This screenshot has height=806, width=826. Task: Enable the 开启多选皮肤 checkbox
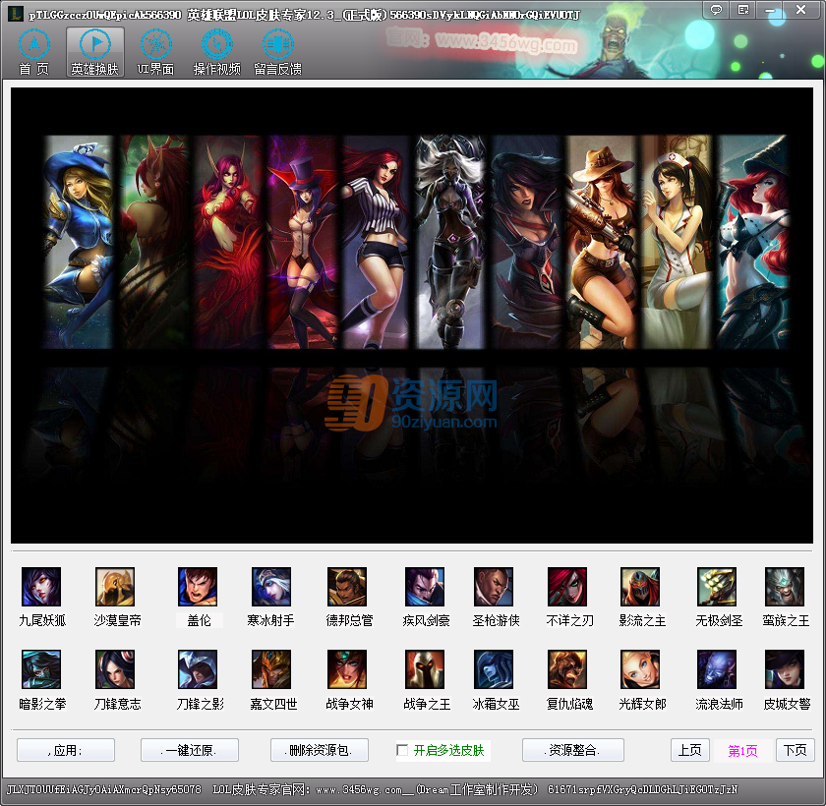point(402,750)
